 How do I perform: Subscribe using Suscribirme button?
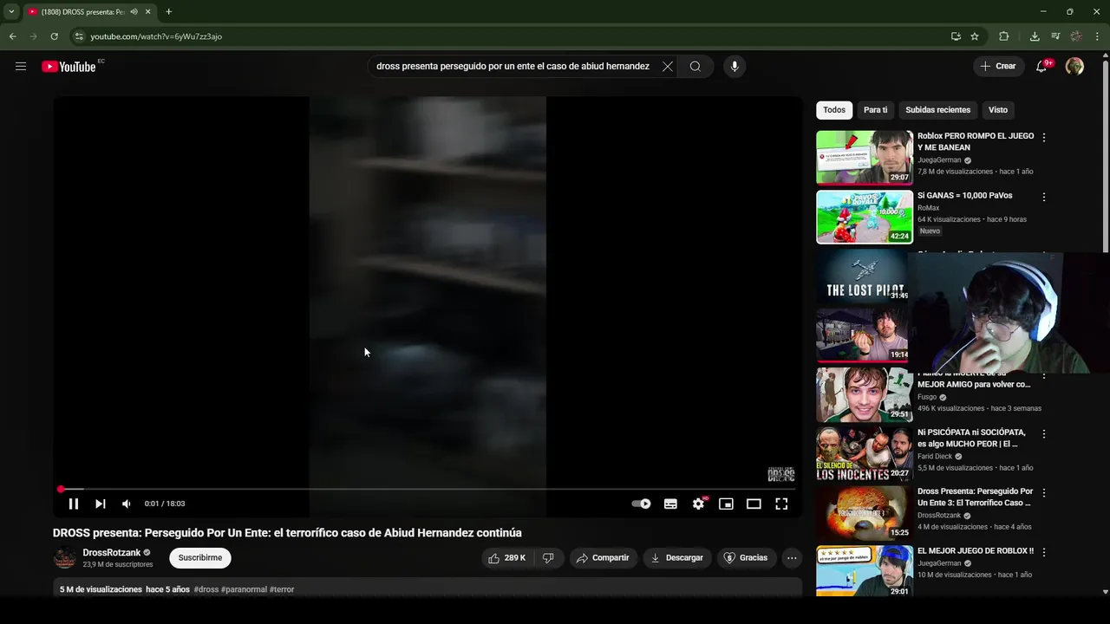[x=200, y=558]
